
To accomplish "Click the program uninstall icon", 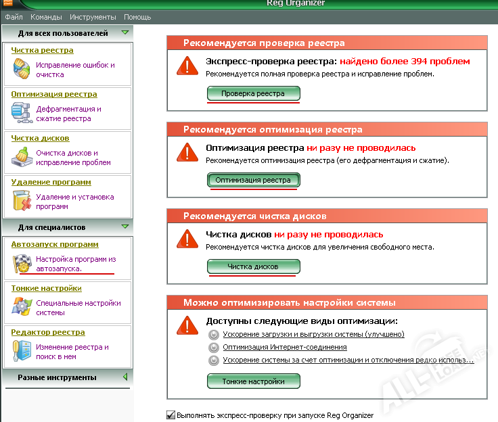I will tap(22, 202).
